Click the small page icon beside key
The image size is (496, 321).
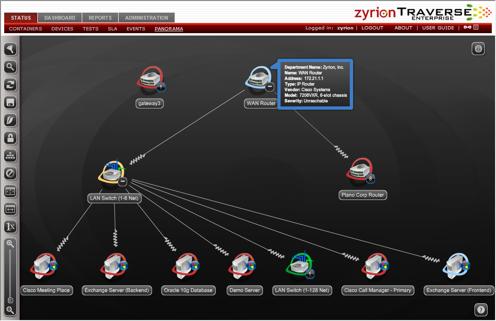[x=476, y=27]
